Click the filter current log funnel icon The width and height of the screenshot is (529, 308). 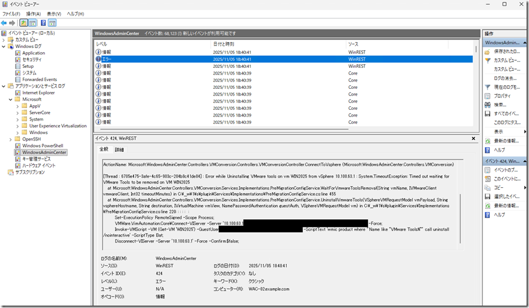click(487, 87)
